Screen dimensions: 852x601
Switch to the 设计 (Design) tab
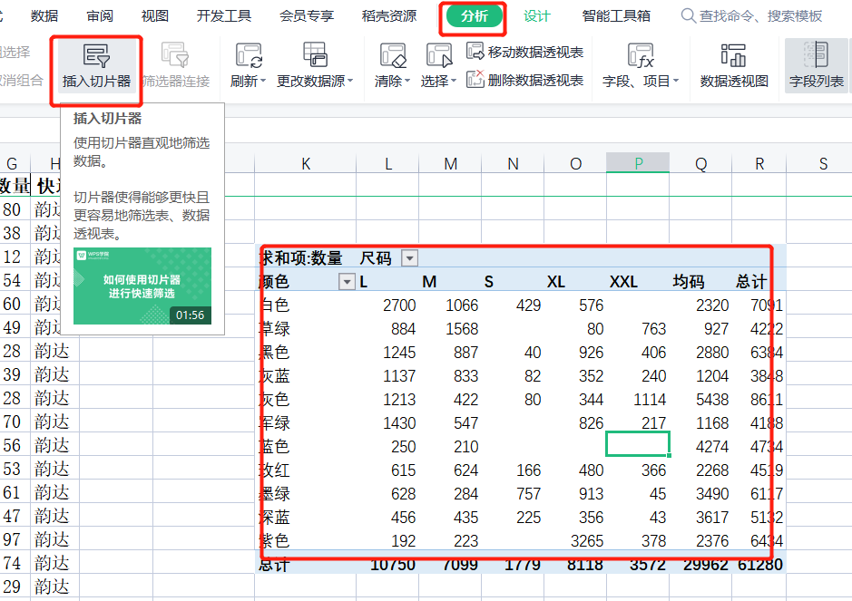(x=537, y=16)
